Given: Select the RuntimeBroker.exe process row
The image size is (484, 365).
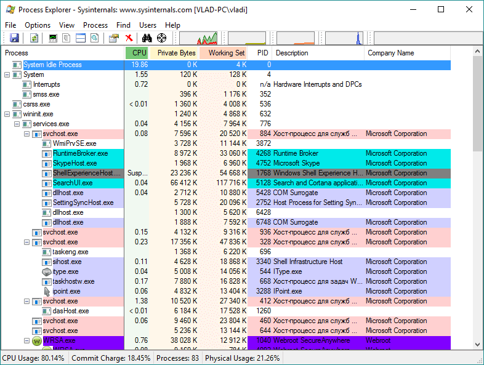Looking at the screenshot, I should coord(80,153).
